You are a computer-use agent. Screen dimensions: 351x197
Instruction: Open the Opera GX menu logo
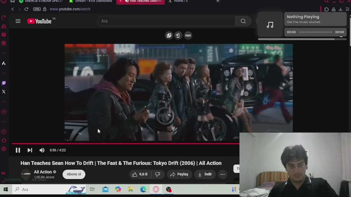[4, 1]
